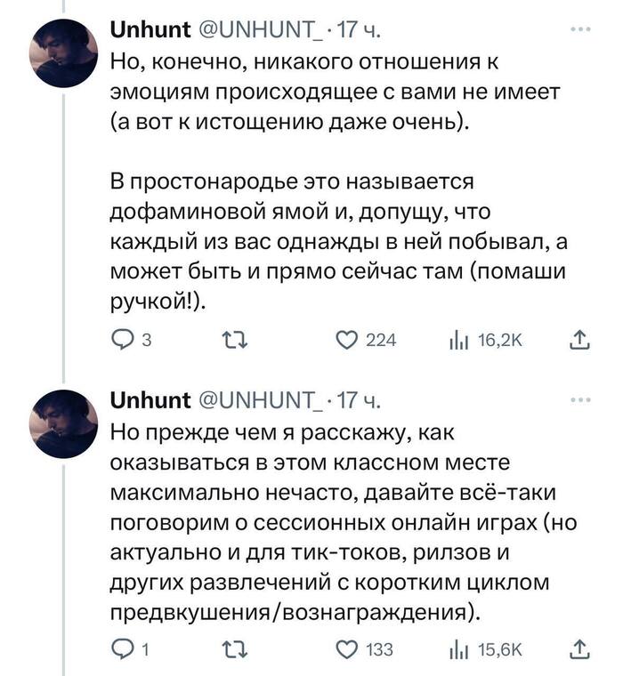Click the Unhunt display name in second tweet

[x=150, y=403]
